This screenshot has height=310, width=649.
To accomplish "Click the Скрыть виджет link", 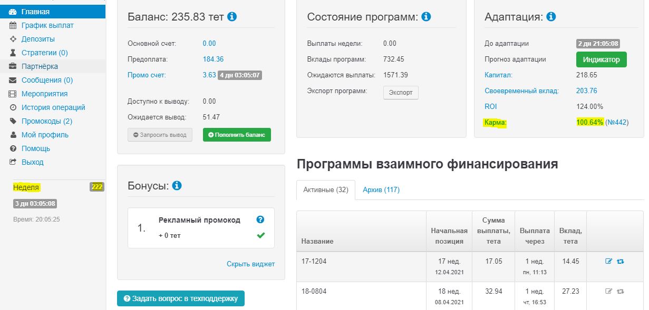I will coord(250,264).
